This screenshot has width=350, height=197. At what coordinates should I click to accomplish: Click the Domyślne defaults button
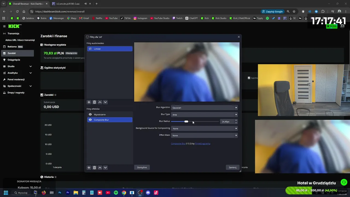click(x=142, y=167)
